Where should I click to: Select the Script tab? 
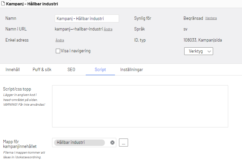point(100,70)
